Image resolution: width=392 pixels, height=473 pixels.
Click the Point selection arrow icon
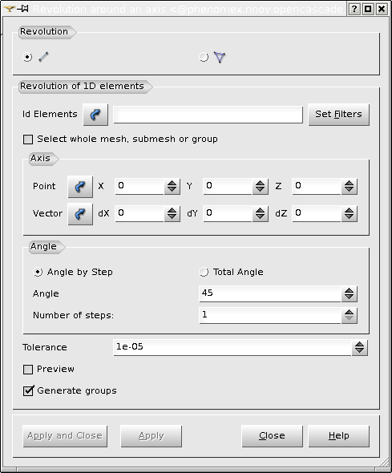coord(80,187)
